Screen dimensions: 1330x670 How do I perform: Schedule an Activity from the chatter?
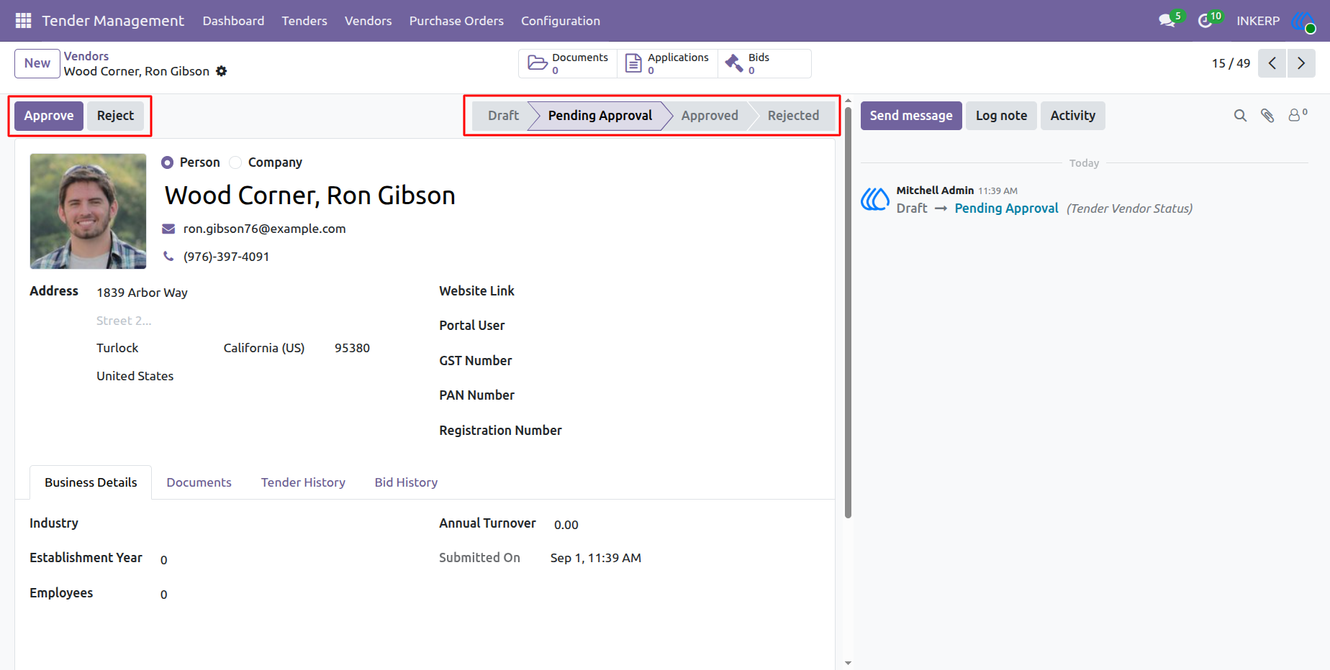point(1072,116)
